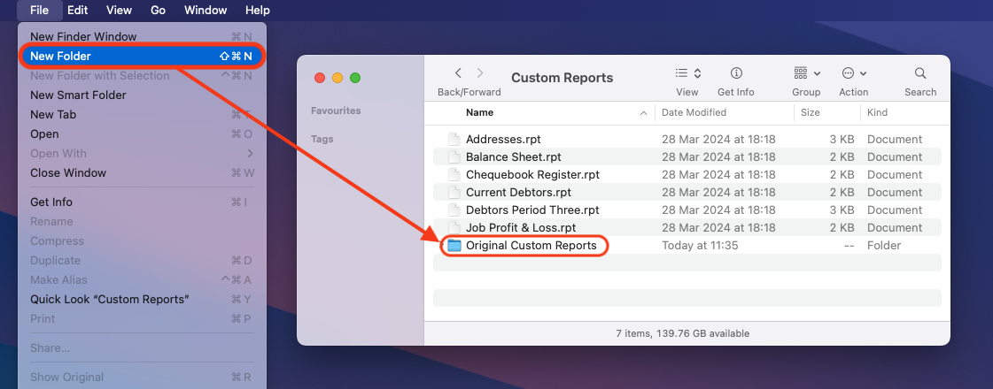
Task: Choose New Finder Window from File menu
Action: (x=142, y=36)
